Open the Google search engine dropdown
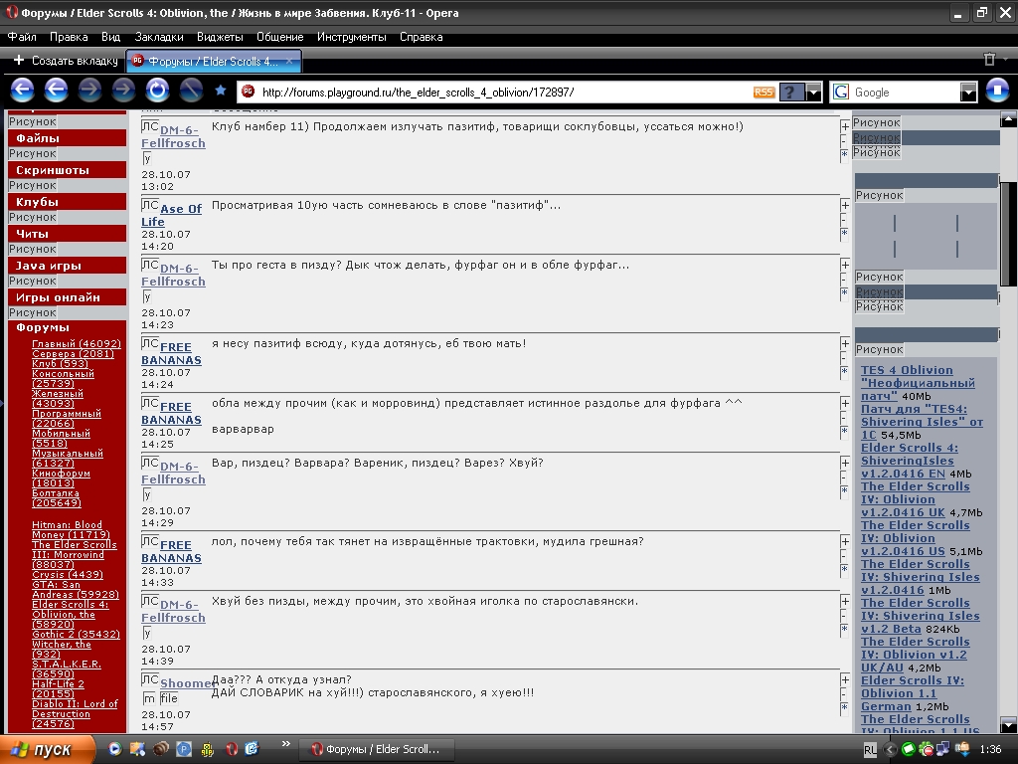This screenshot has width=1018, height=764. pyautogui.click(x=968, y=93)
